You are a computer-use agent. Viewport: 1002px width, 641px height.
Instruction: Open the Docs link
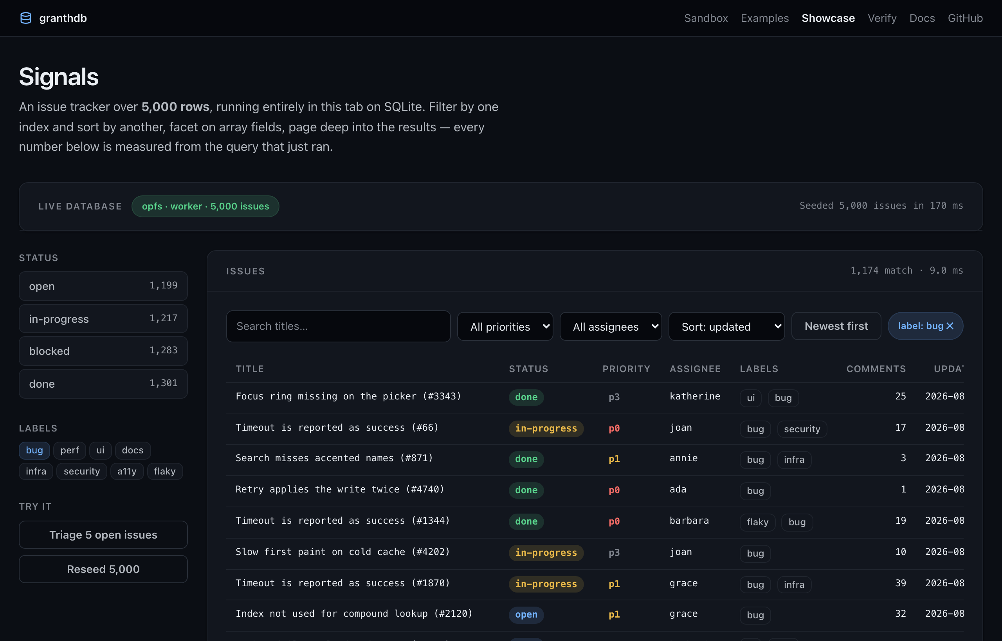click(x=922, y=18)
